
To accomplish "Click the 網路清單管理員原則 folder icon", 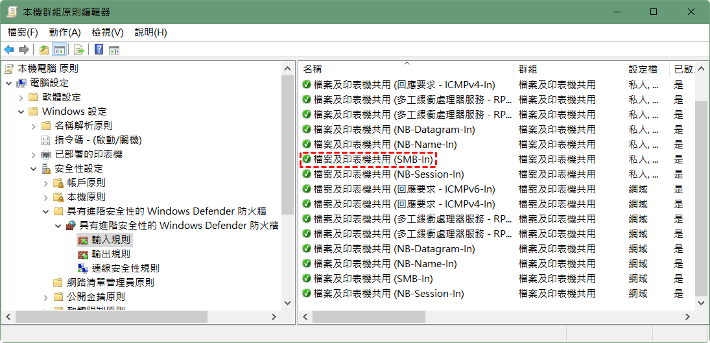I will click(x=58, y=282).
